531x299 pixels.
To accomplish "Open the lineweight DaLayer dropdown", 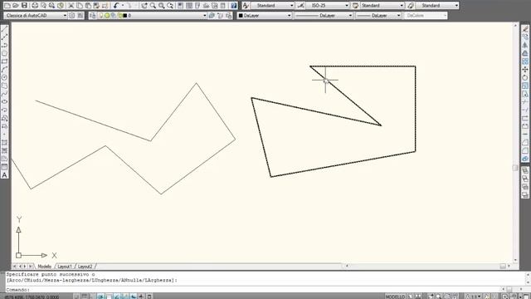I will point(378,16).
